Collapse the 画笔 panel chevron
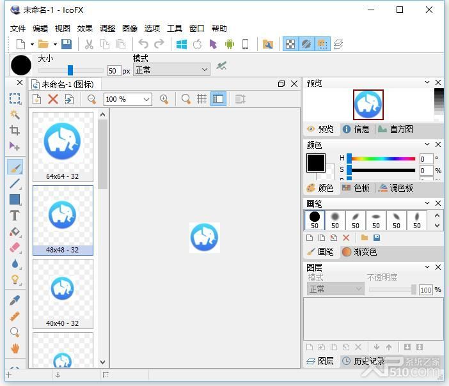 (x=427, y=203)
